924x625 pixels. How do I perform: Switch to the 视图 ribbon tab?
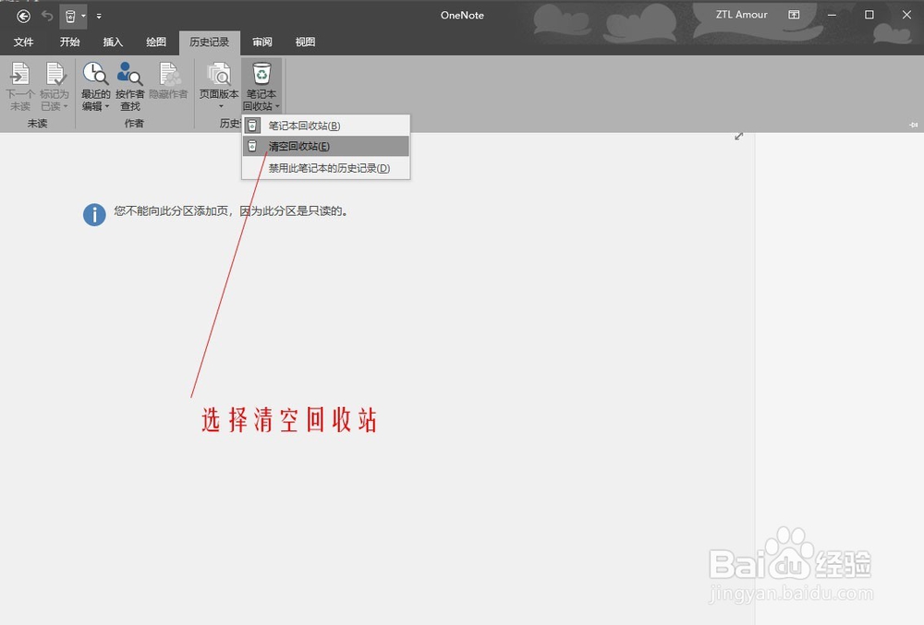(x=305, y=42)
